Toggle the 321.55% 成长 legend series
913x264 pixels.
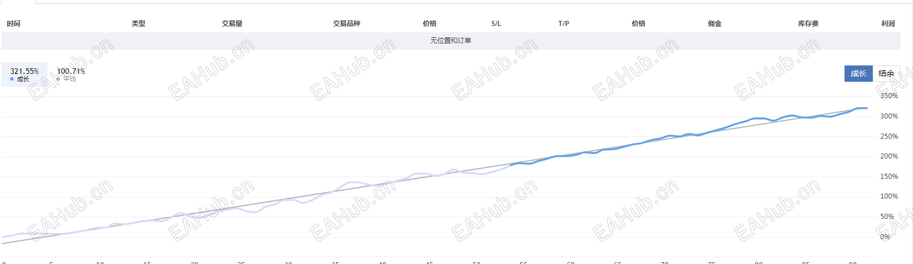tap(24, 74)
